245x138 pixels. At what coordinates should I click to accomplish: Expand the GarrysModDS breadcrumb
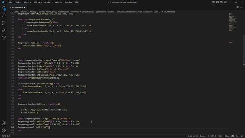88,11
